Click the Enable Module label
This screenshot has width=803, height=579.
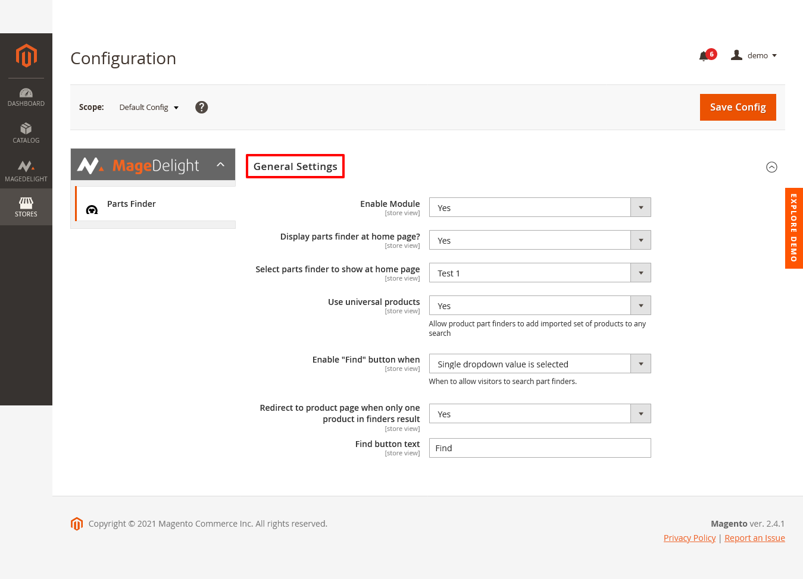point(390,204)
